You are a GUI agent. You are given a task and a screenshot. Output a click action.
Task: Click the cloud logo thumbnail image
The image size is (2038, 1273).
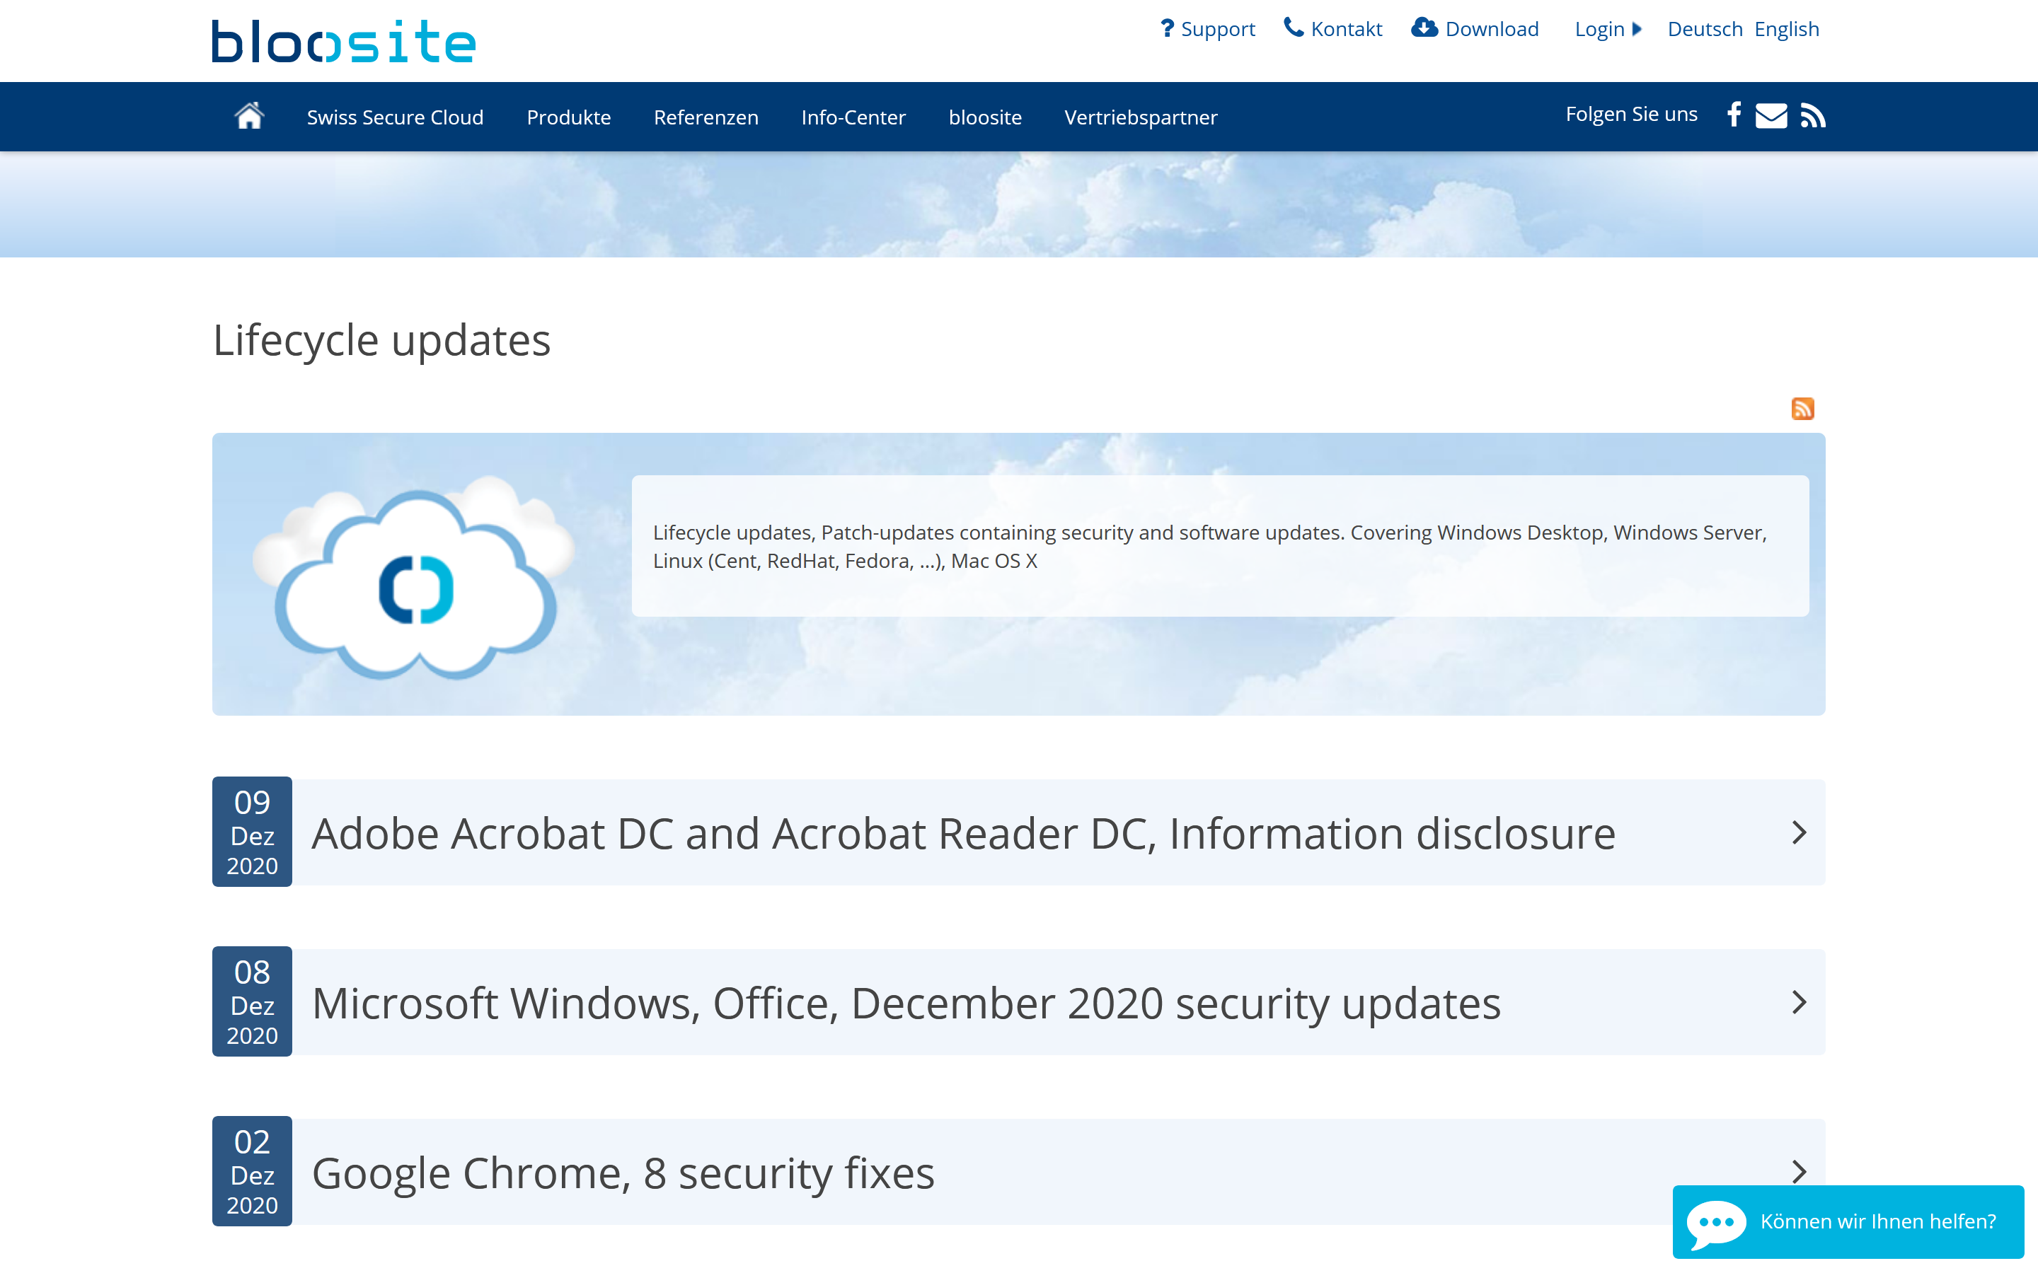point(415,579)
